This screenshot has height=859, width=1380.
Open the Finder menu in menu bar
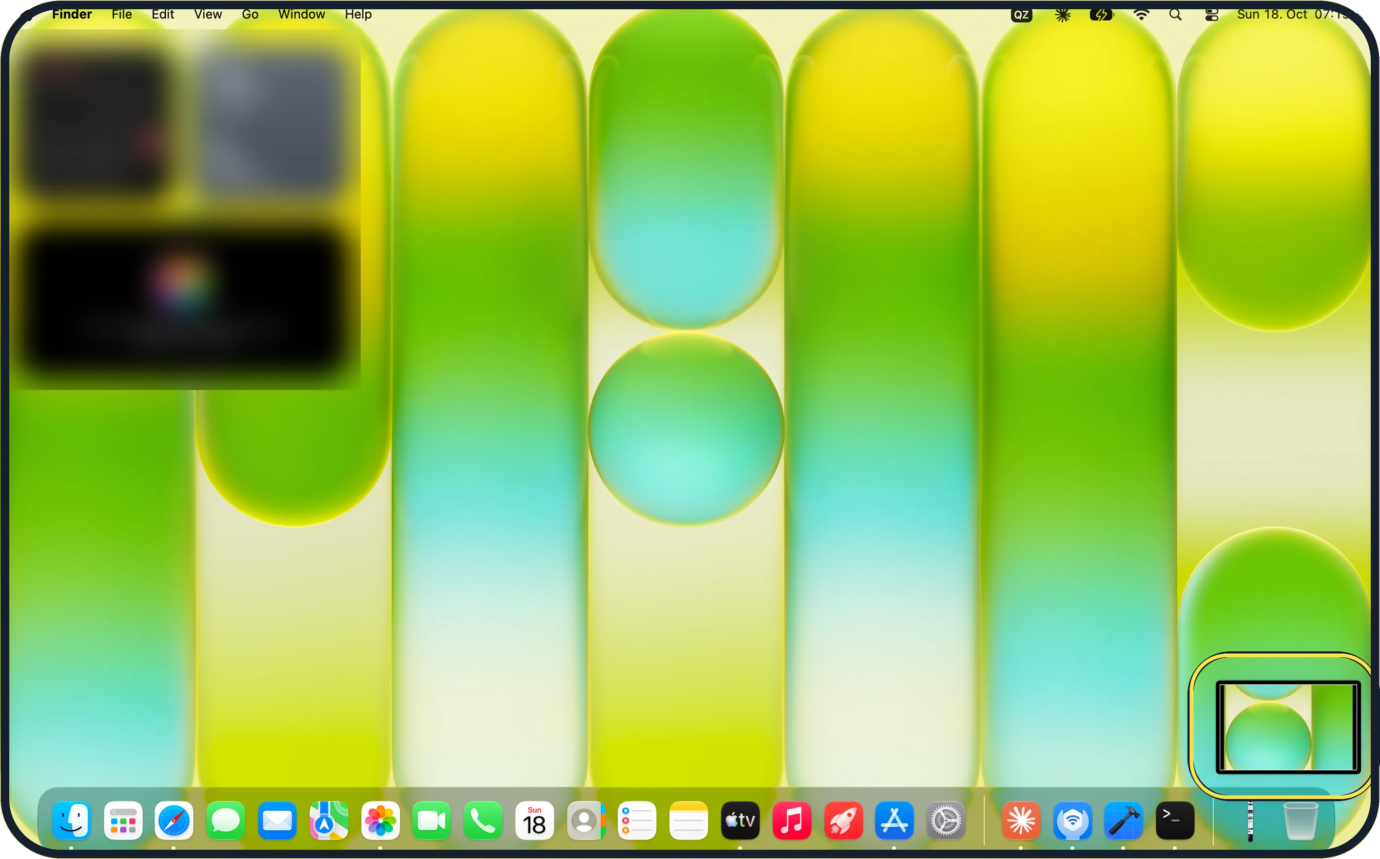point(72,14)
